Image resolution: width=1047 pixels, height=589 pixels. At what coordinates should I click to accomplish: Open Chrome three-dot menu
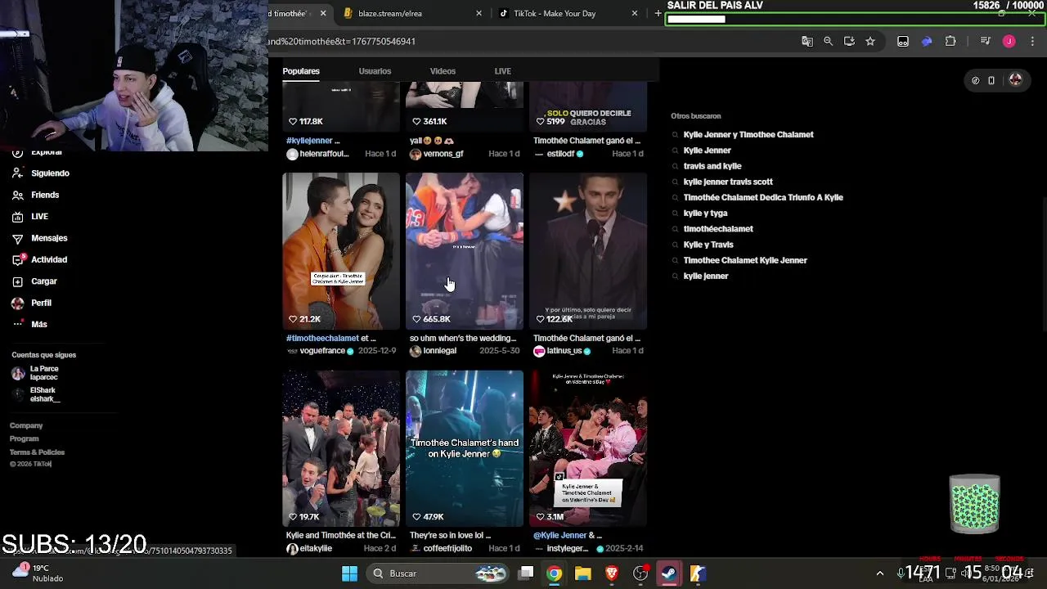(x=1032, y=41)
